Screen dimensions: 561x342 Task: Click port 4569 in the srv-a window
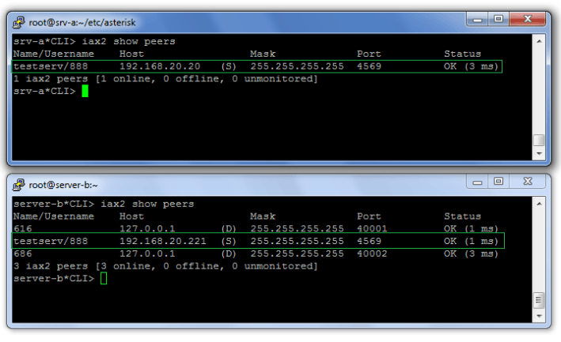[369, 66]
